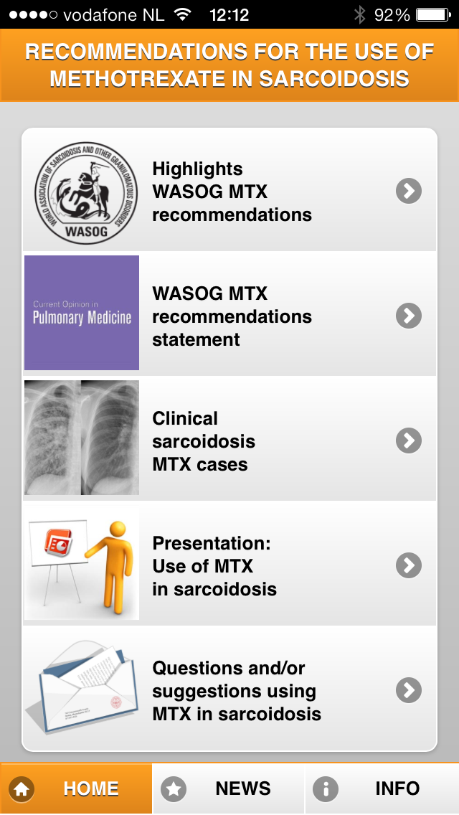The height and width of the screenshot is (815, 459).
Task: Switch to the INFO tab
Action: click(397, 789)
